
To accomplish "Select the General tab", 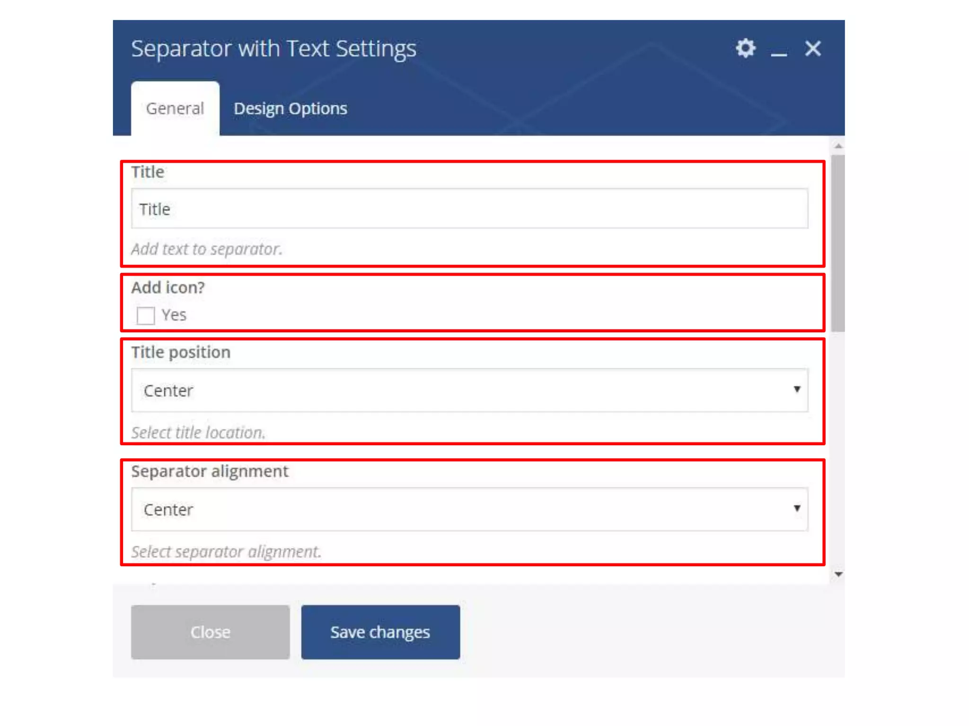I will coord(175,109).
